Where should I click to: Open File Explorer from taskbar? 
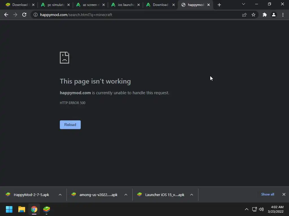[21, 209]
